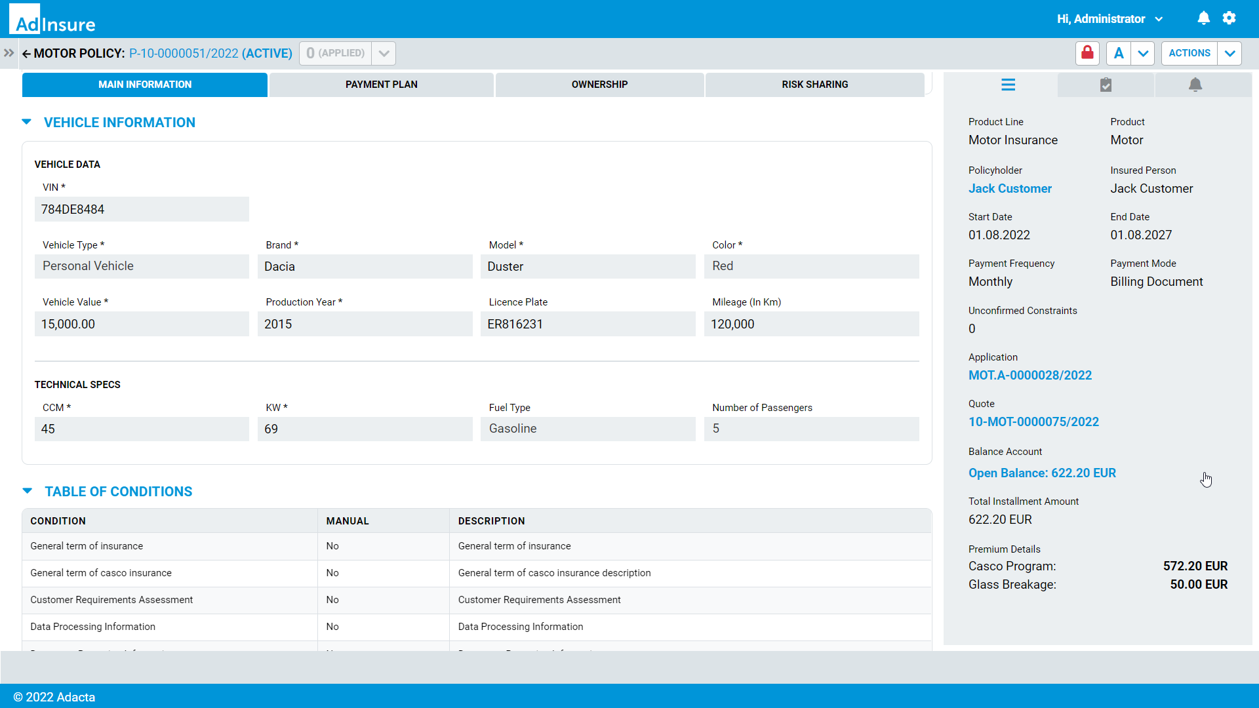Screen dimensions: 1259x708
Task: Open the settings gear icon
Action: point(1229,18)
